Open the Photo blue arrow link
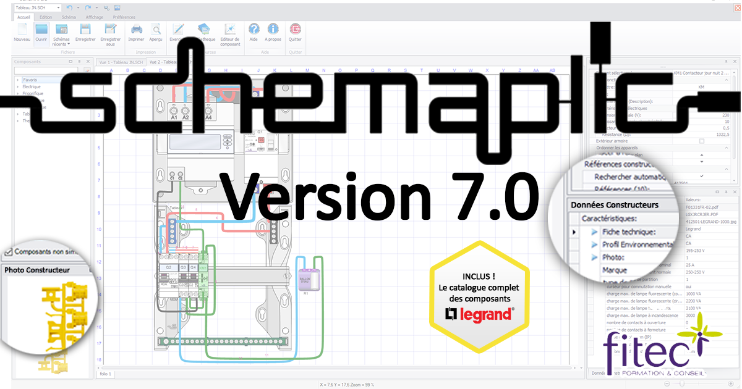This screenshot has width=742, height=389. [x=595, y=257]
